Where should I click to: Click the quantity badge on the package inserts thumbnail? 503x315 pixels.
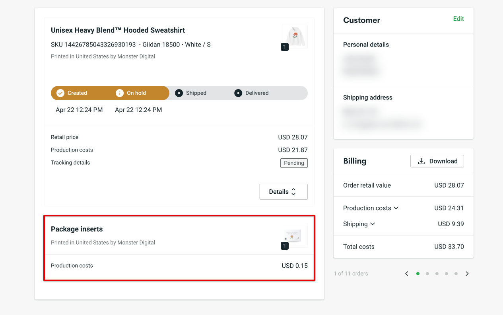click(284, 246)
